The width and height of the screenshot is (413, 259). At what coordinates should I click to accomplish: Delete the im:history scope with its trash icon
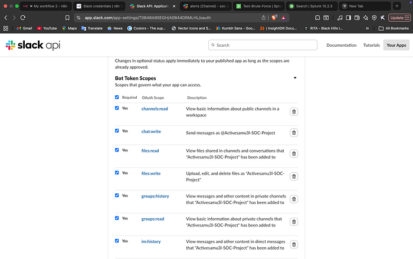pos(294,244)
